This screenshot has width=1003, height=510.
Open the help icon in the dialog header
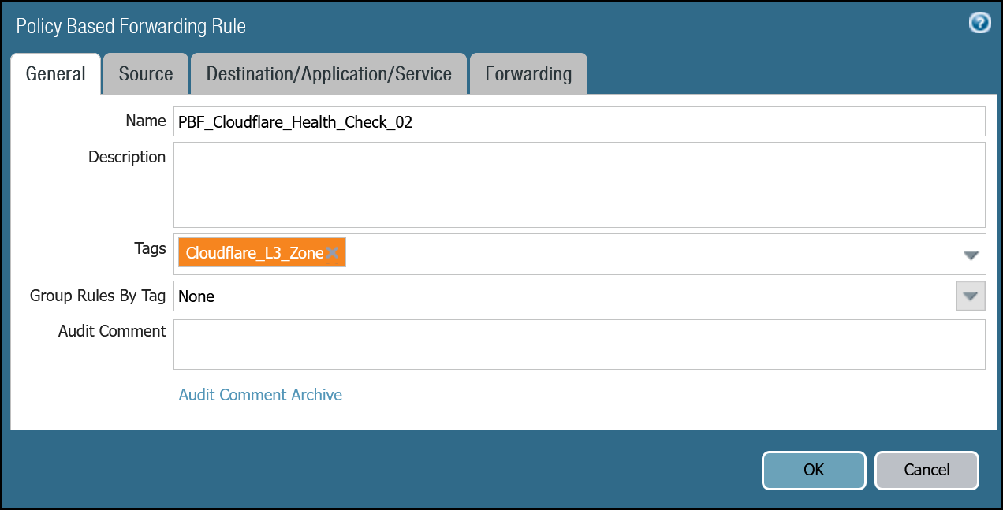(979, 23)
